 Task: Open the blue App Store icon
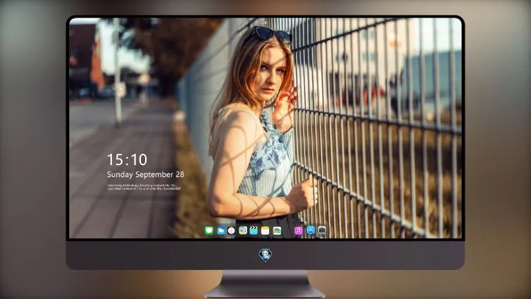coord(311,230)
